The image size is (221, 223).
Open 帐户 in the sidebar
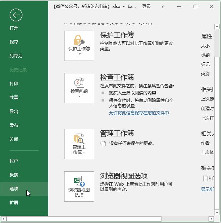tap(14, 161)
